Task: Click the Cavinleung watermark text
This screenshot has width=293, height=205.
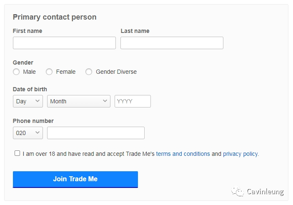Action: 265,192
